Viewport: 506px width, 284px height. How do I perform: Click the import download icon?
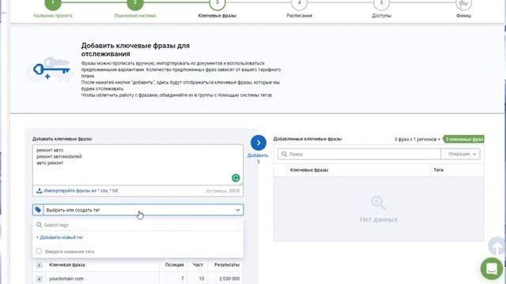(x=39, y=191)
